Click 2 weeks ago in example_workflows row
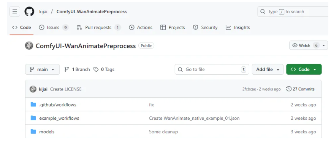This screenshot has width=331, height=147. [303, 118]
